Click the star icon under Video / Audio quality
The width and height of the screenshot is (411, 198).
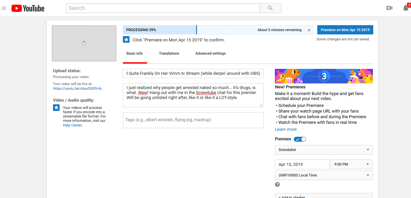coord(56,108)
